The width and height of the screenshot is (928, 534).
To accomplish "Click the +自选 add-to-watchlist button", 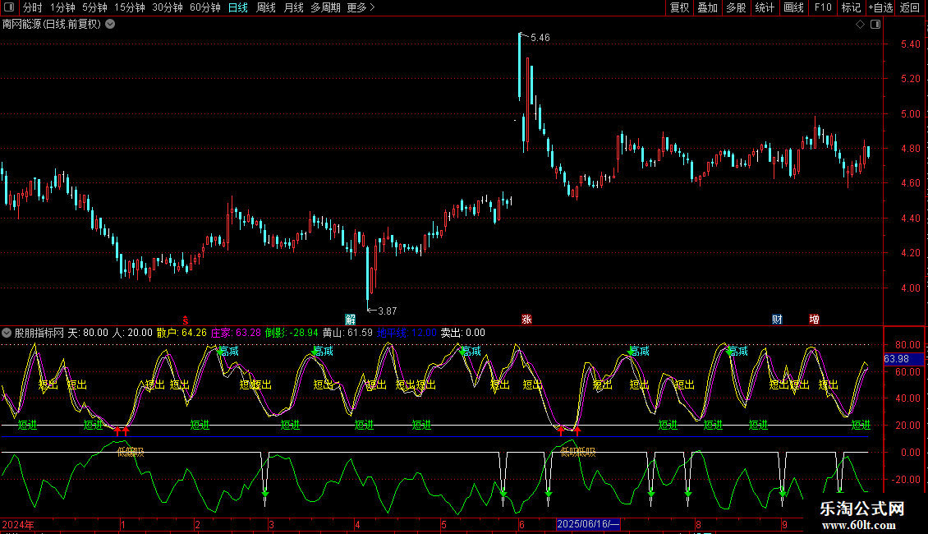I will click(x=880, y=8).
